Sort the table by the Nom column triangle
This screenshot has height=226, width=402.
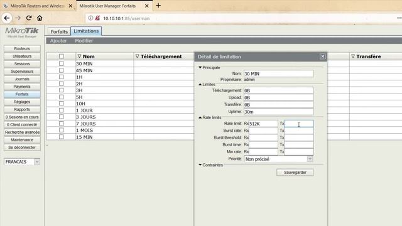click(x=80, y=56)
